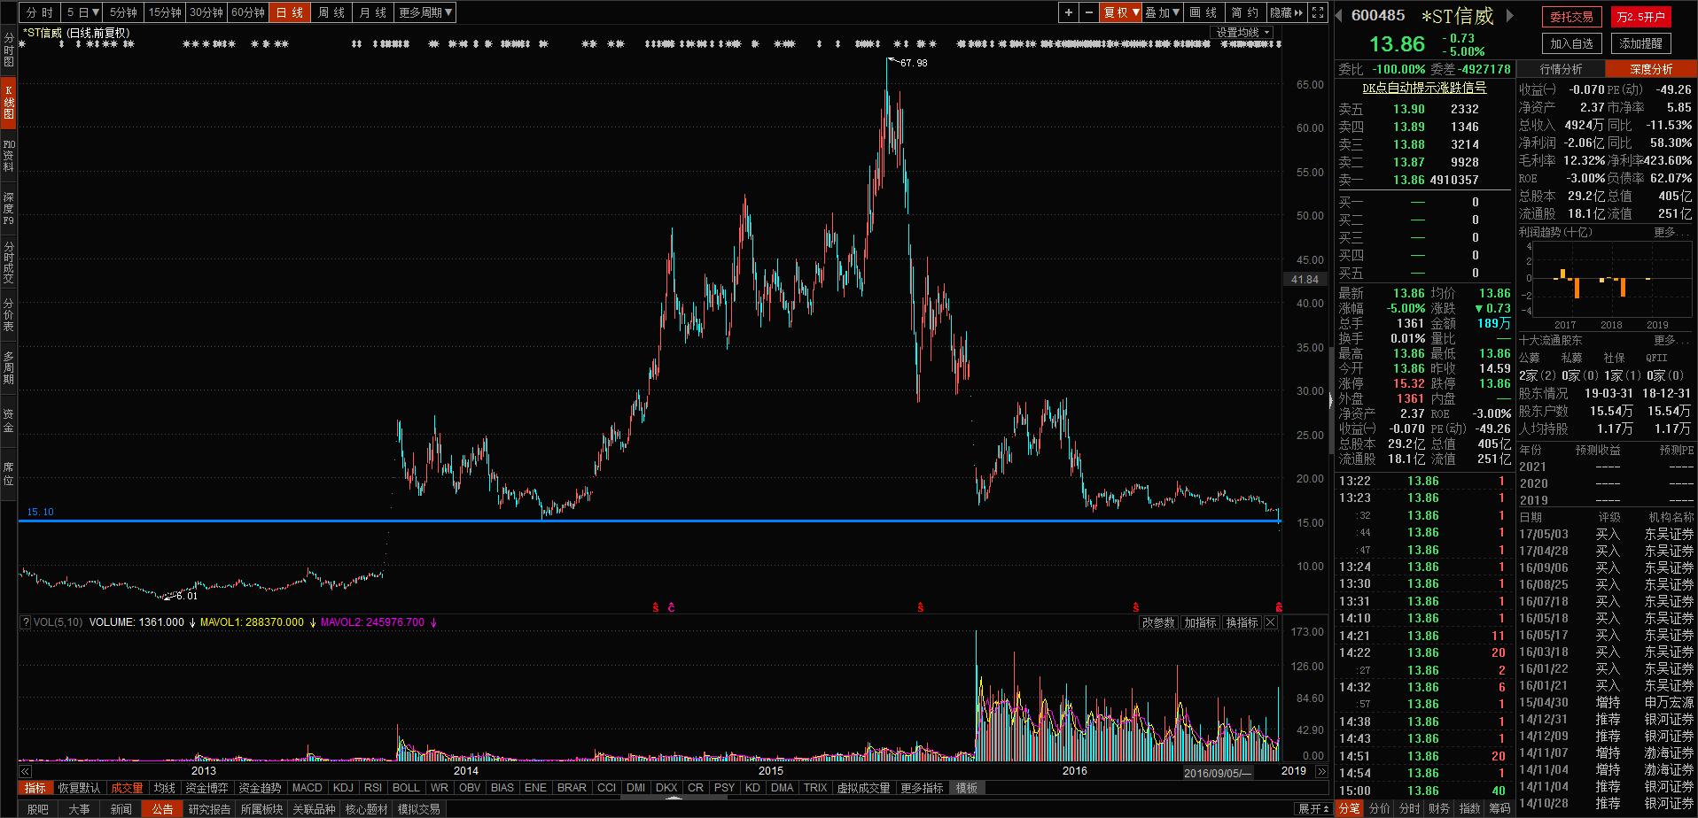Click the question mark help icon beside VOL

26,622
